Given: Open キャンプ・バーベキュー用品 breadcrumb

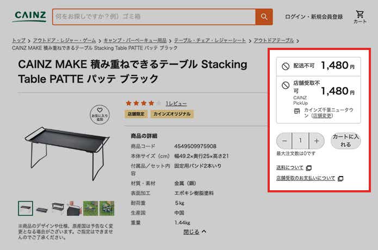Looking at the screenshot, I should (x=135, y=40).
